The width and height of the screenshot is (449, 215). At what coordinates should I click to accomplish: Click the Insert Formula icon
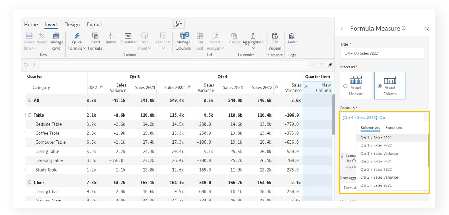95,36
